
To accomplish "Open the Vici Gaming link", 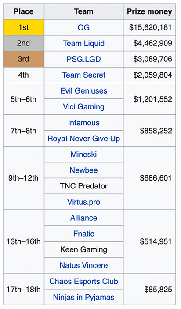I will click(x=84, y=107).
